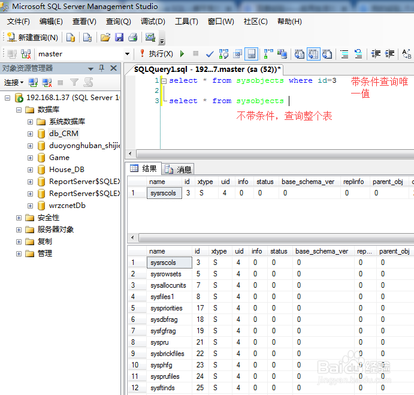Collapse the 192.168.1.37 server node
Image resolution: width=414 pixels, height=395 pixels.
point(7,98)
